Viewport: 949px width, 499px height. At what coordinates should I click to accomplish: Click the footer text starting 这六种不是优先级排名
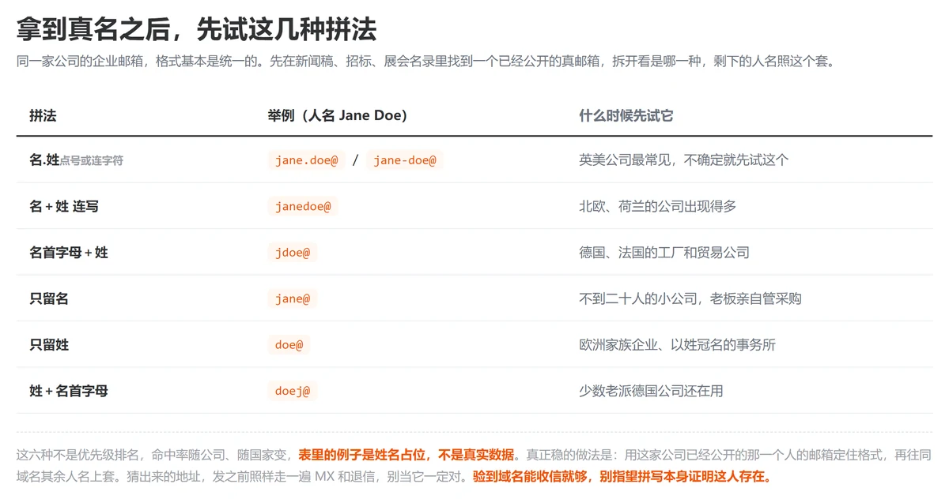point(474,466)
